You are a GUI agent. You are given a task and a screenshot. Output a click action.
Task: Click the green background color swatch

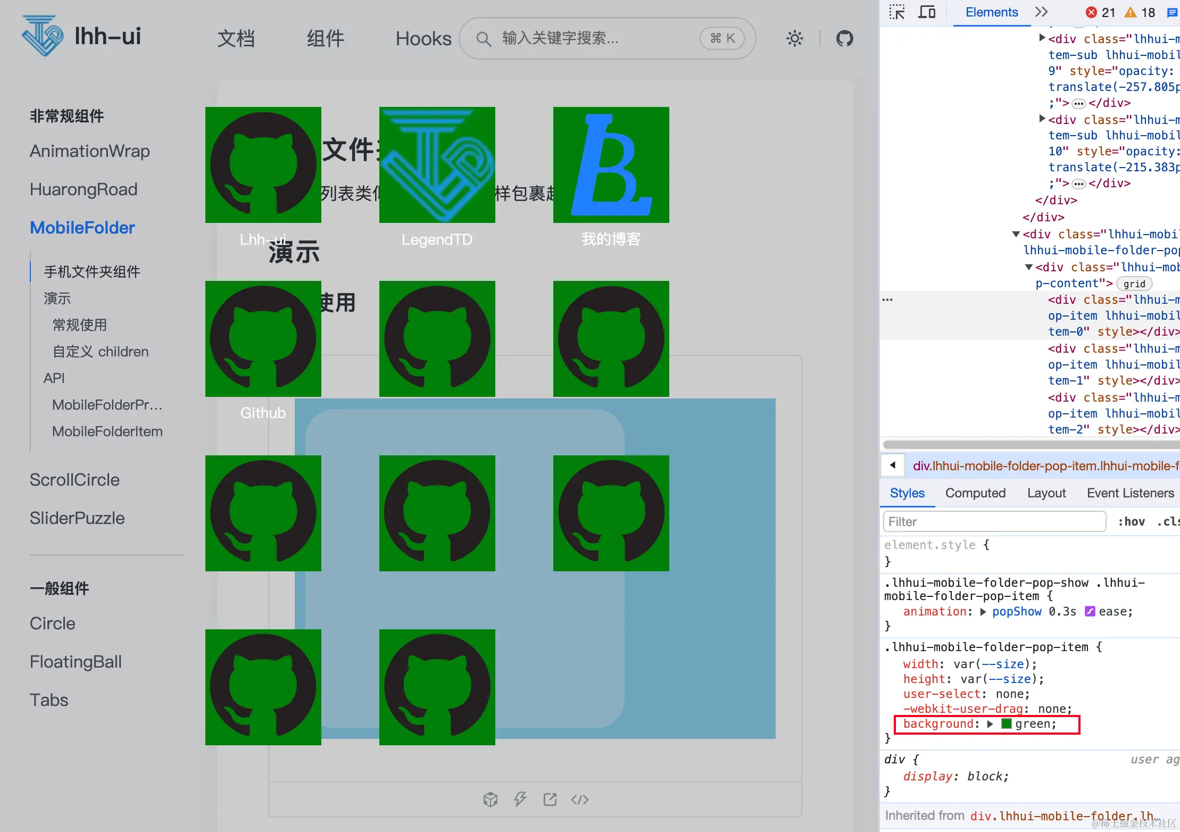pyautogui.click(x=1006, y=724)
